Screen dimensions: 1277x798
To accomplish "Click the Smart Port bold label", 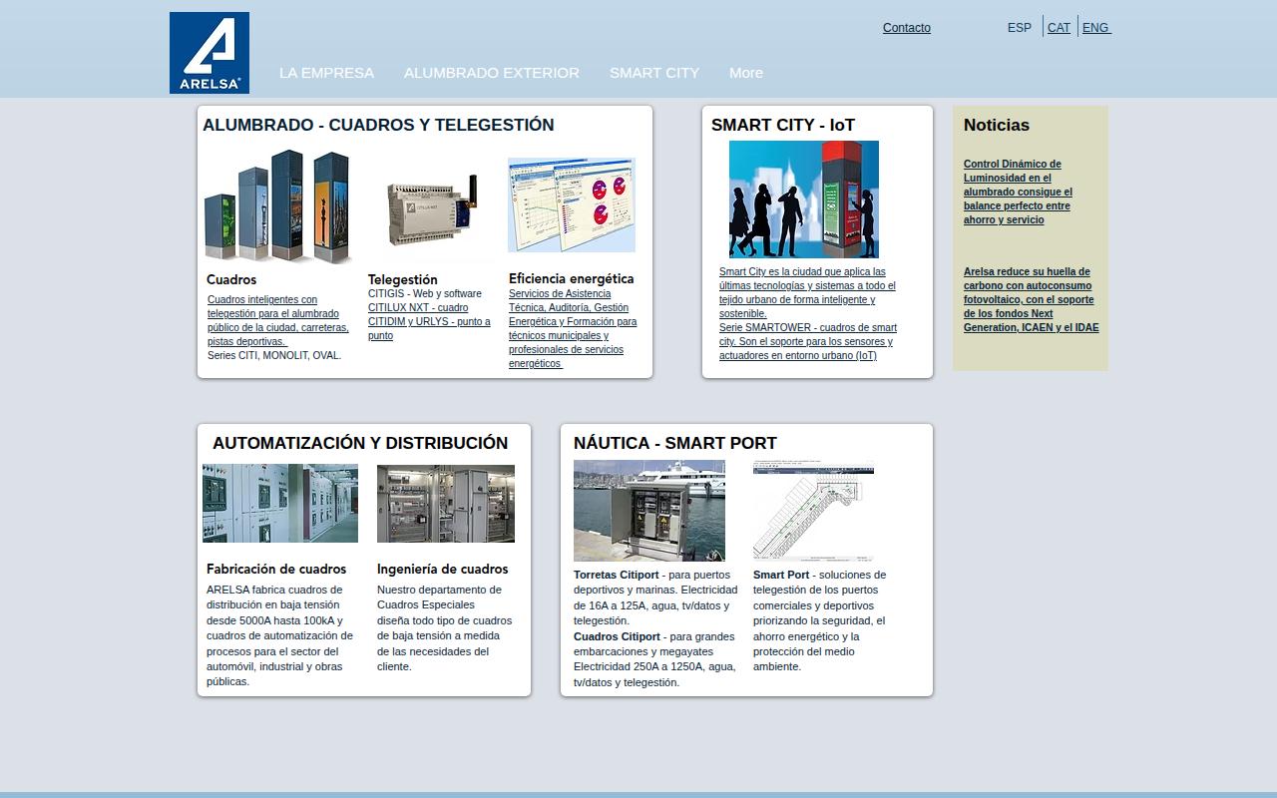I will 781,575.
